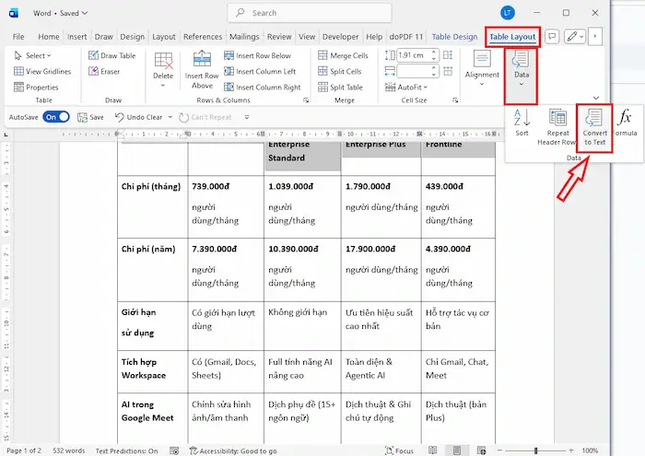
Task: Open the Mailings tab
Action: (x=244, y=37)
